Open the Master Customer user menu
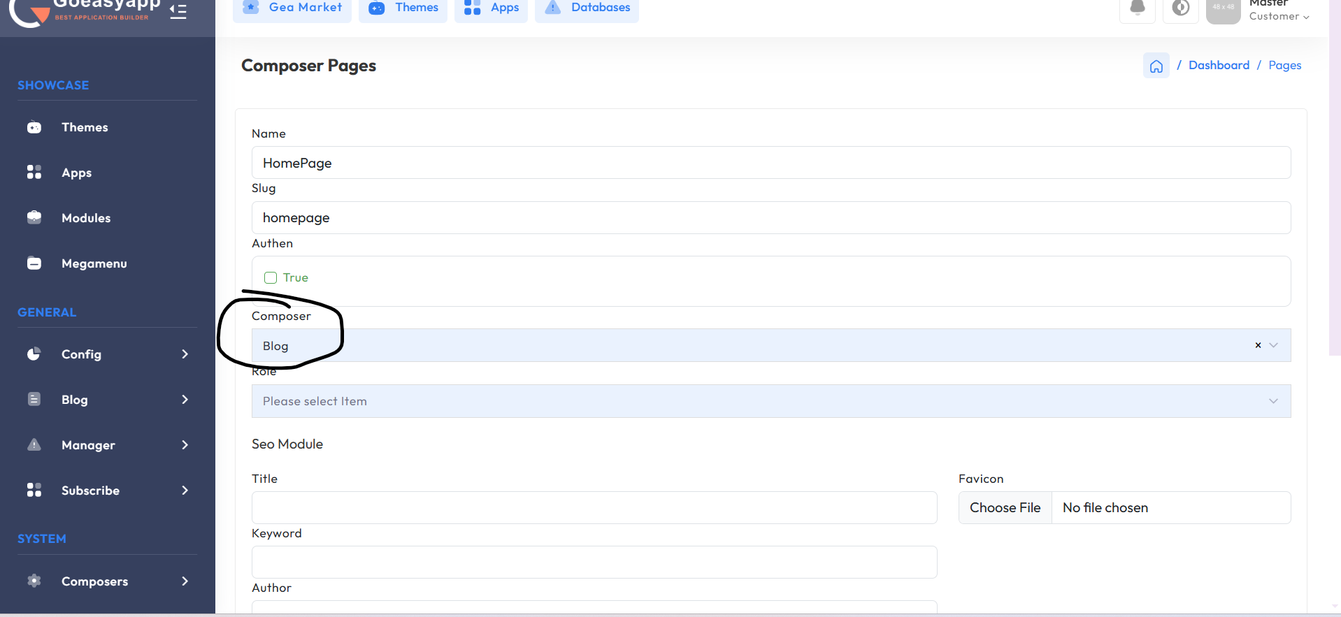 1278,10
